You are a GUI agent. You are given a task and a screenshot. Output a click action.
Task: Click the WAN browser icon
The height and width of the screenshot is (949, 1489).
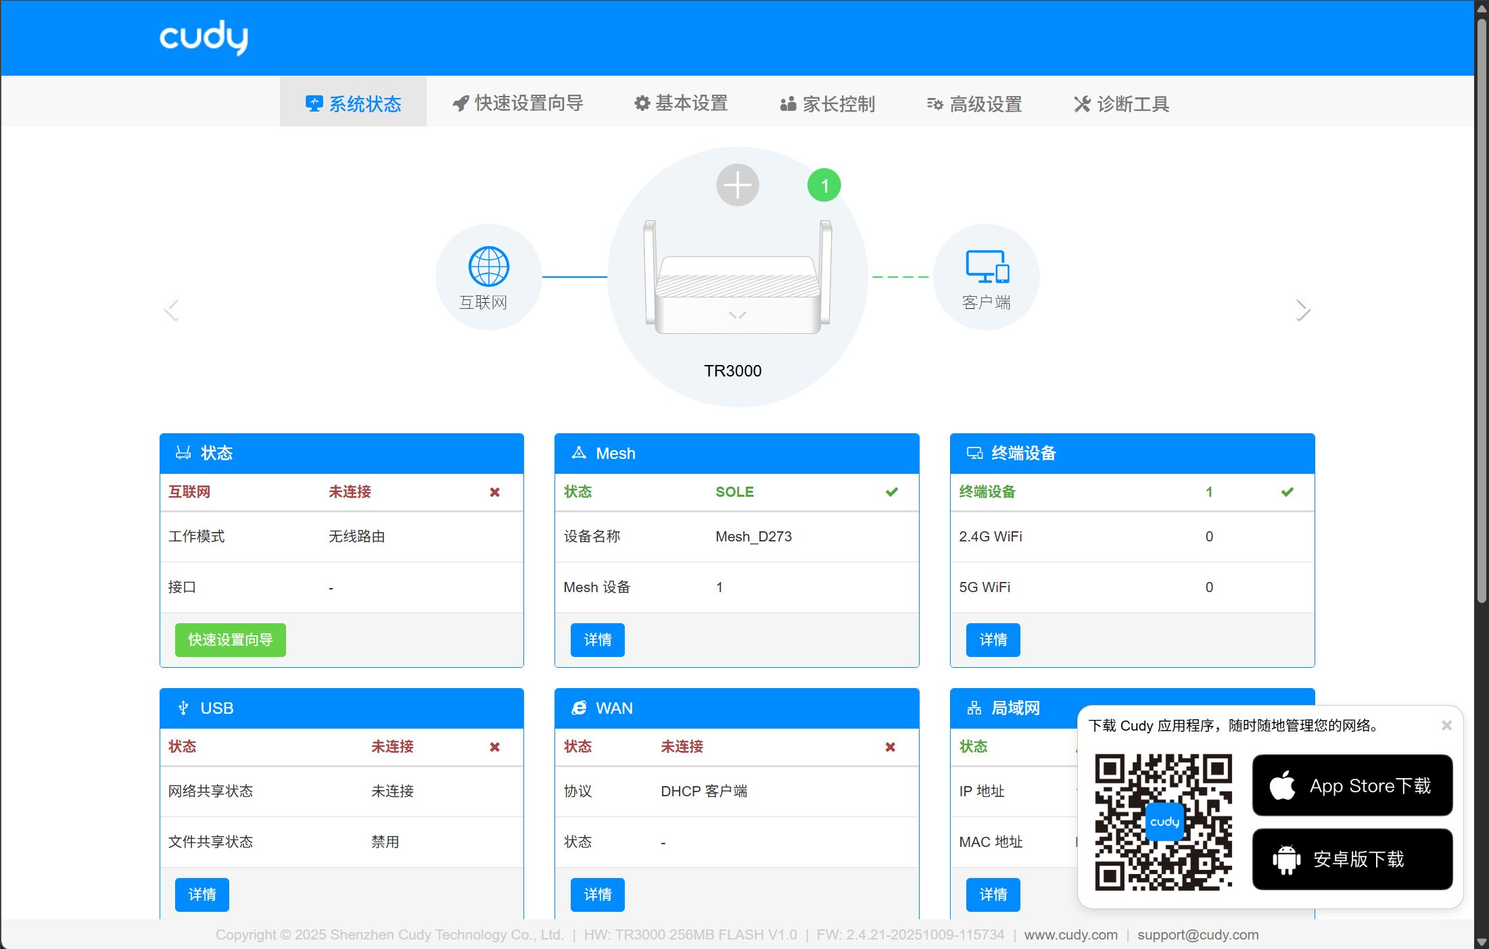click(579, 708)
